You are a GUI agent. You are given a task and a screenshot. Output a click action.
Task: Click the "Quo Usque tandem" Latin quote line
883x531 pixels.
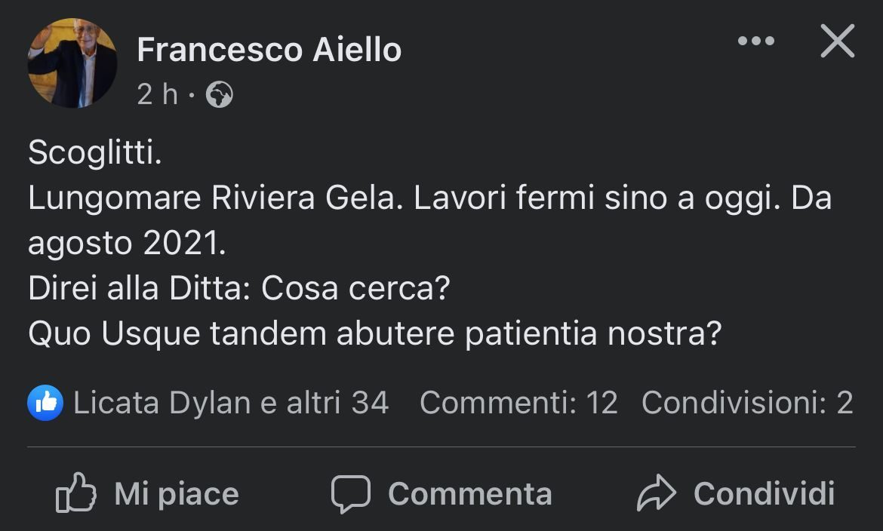375,334
